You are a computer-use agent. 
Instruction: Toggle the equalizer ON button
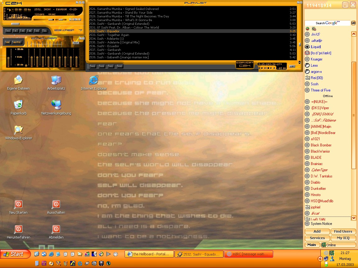tap(8, 42)
